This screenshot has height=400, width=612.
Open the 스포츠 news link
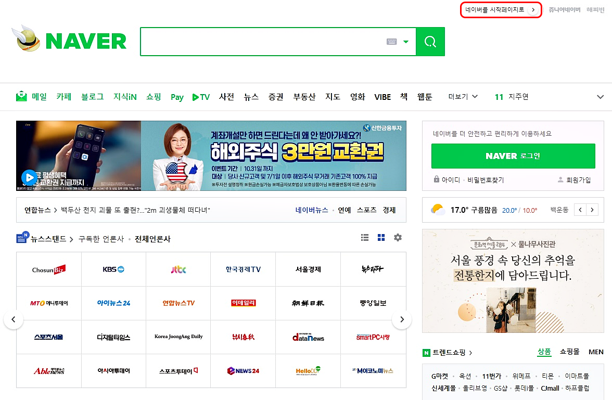(367, 210)
